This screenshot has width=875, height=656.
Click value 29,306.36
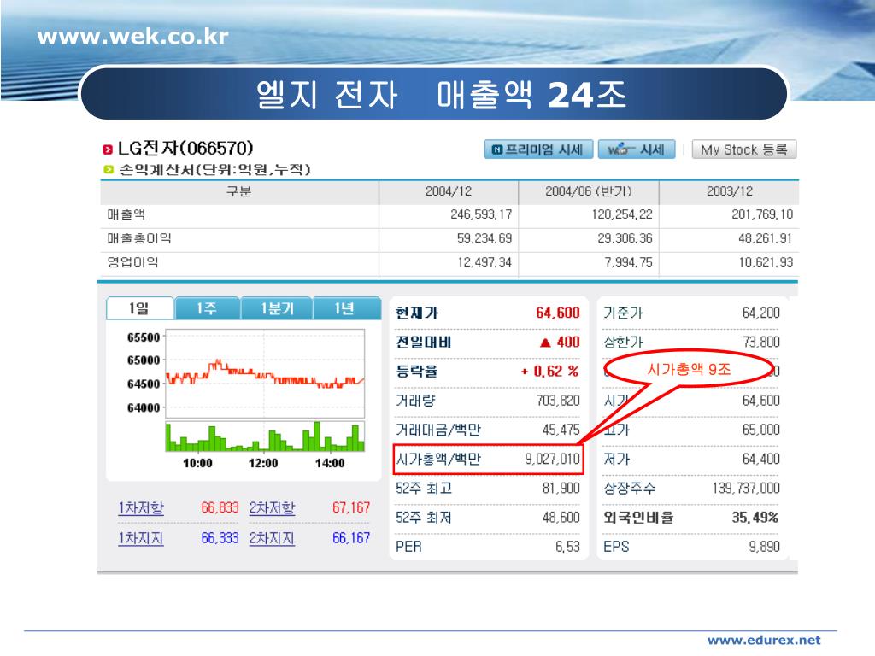[625, 238]
